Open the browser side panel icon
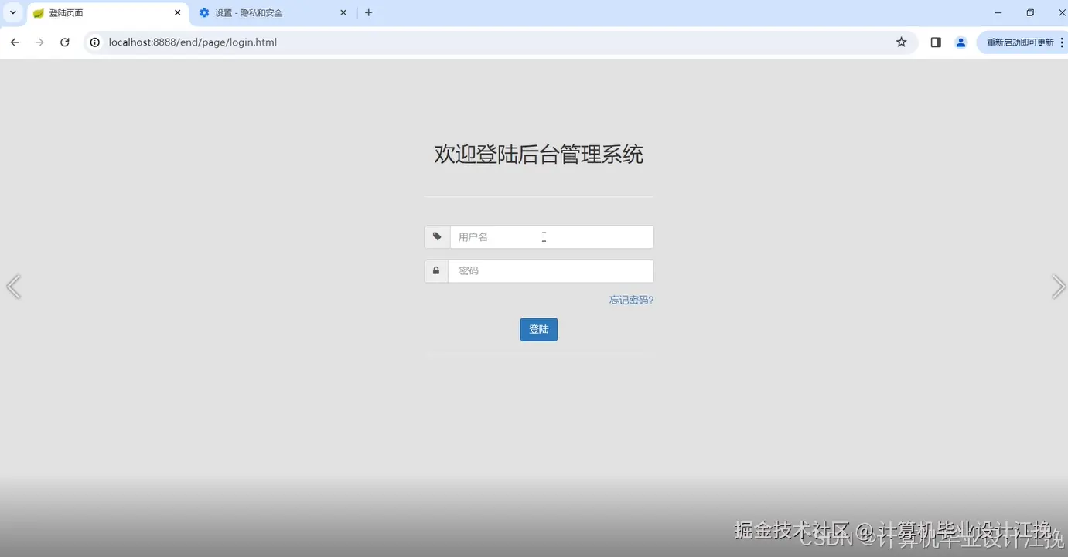This screenshot has height=557, width=1068. [x=935, y=42]
